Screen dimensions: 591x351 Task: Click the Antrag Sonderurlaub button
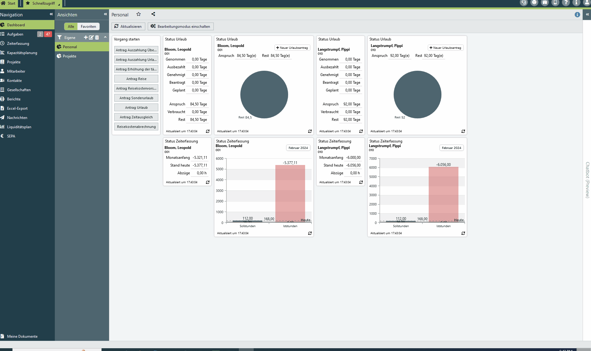point(136,98)
